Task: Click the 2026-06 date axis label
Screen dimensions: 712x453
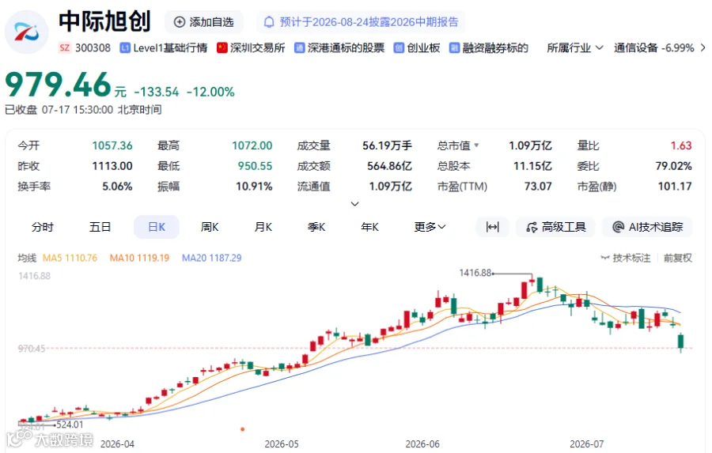Action: point(422,444)
